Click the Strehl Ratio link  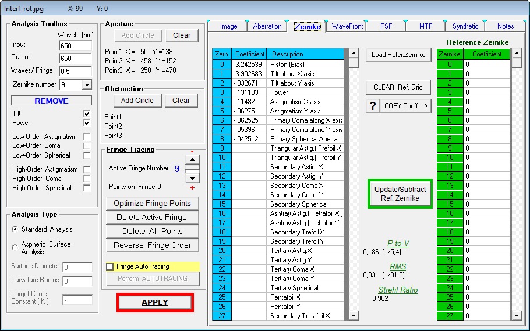click(x=398, y=290)
